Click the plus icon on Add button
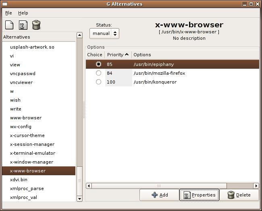The height and width of the screenshot is (211, 262). [x=155, y=195]
